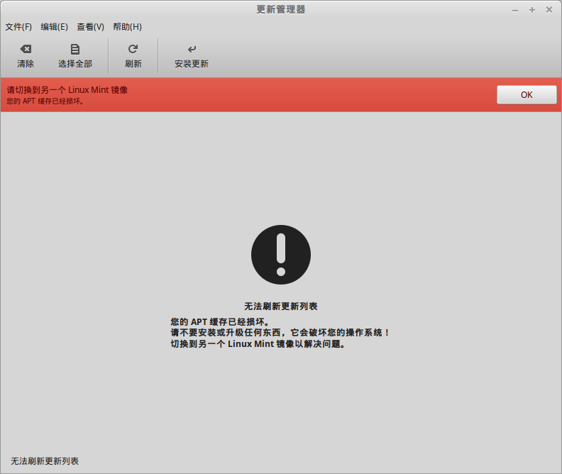
Task: Maximize the 更新管理器 window
Action: click(x=532, y=10)
